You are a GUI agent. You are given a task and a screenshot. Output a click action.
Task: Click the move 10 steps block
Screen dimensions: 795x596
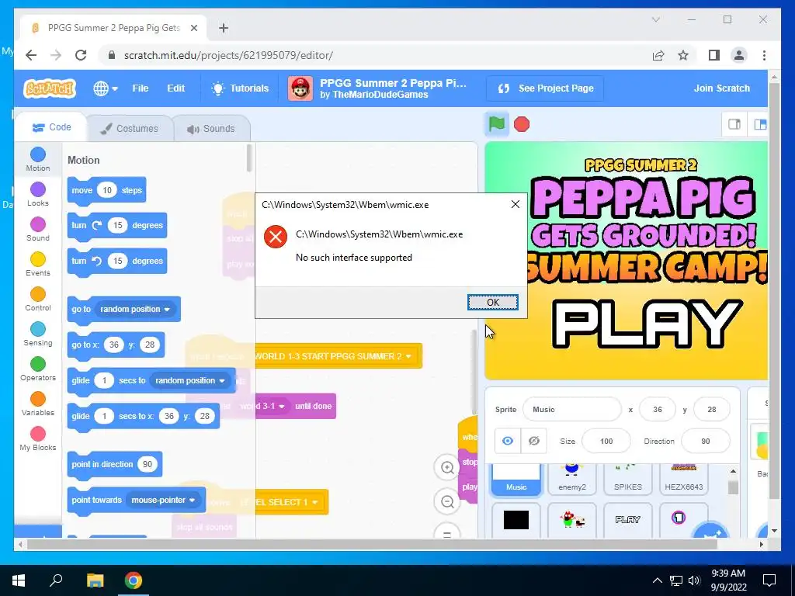click(106, 191)
